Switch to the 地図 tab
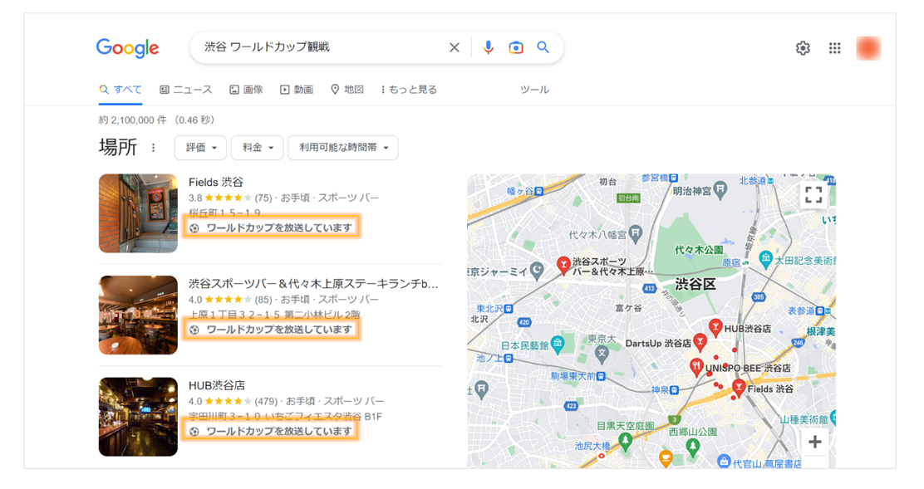The image size is (924, 489). click(347, 90)
